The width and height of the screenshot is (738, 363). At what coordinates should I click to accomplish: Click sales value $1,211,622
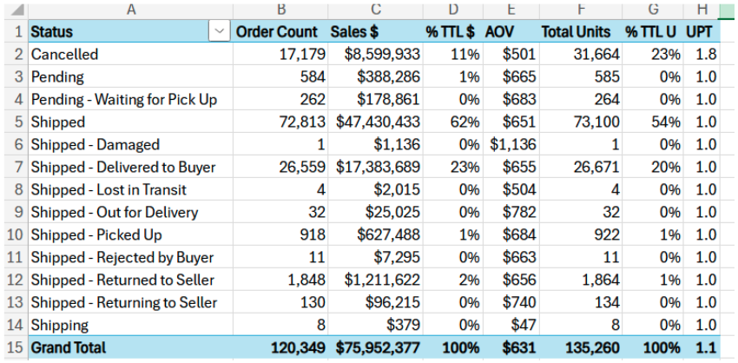375,280
